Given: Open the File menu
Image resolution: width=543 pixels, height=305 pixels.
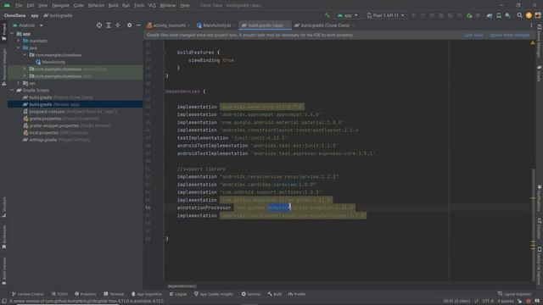Looking at the screenshot, I should point(19,5).
